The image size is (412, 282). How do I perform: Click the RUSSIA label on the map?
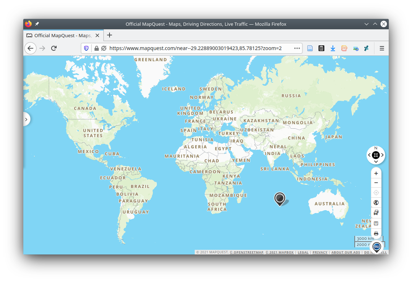pos(291,96)
